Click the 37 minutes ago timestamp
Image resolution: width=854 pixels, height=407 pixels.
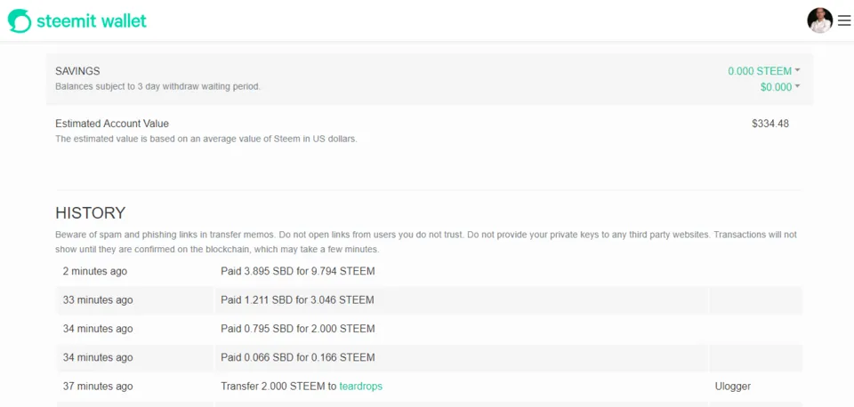(98, 387)
